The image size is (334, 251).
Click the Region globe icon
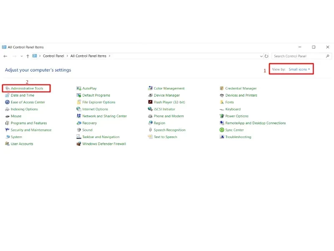pyautogui.click(x=150, y=123)
